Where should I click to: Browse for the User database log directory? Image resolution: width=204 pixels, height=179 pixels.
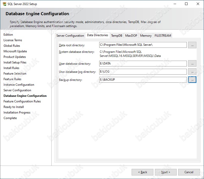192,72
